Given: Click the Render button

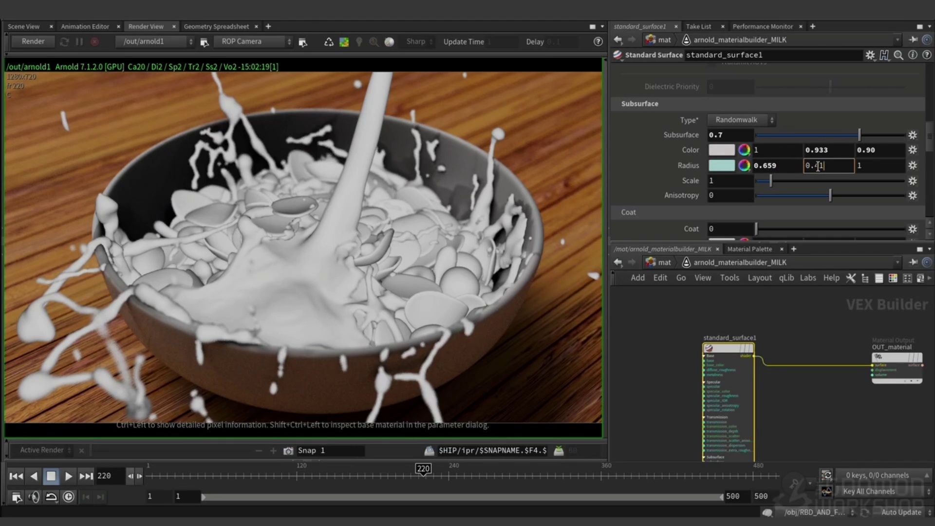Looking at the screenshot, I should click(33, 41).
